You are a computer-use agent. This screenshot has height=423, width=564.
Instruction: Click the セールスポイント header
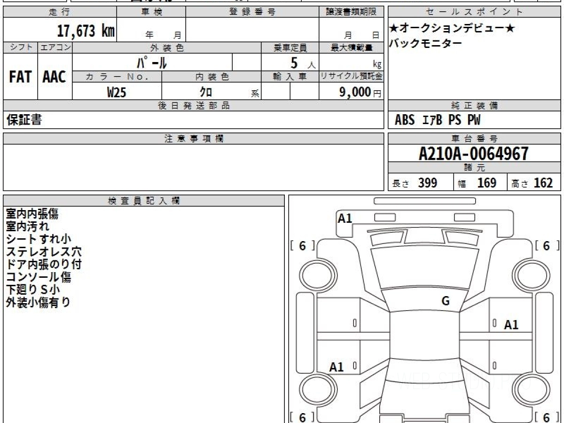click(475, 12)
